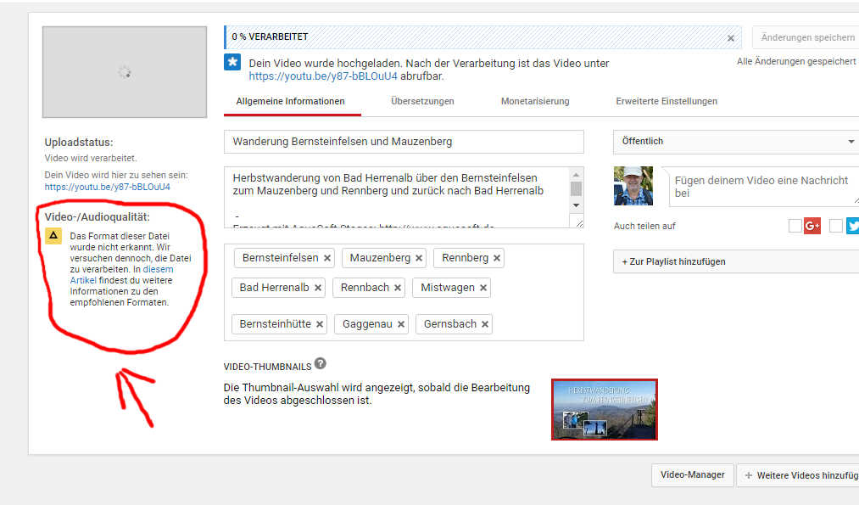Remove the Mauzenberg tag
This screenshot has height=505, width=859.
pos(419,258)
